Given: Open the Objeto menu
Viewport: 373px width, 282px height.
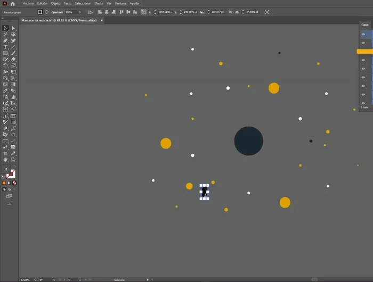Looking at the screenshot, I should click(x=55, y=3).
